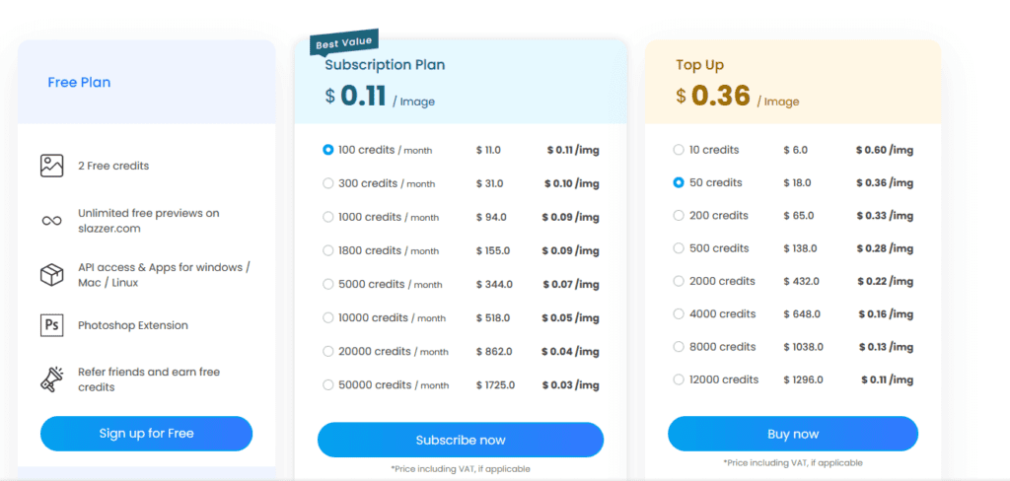
Task: Pick the 200 credits top up
Action: tap(678, 215)
